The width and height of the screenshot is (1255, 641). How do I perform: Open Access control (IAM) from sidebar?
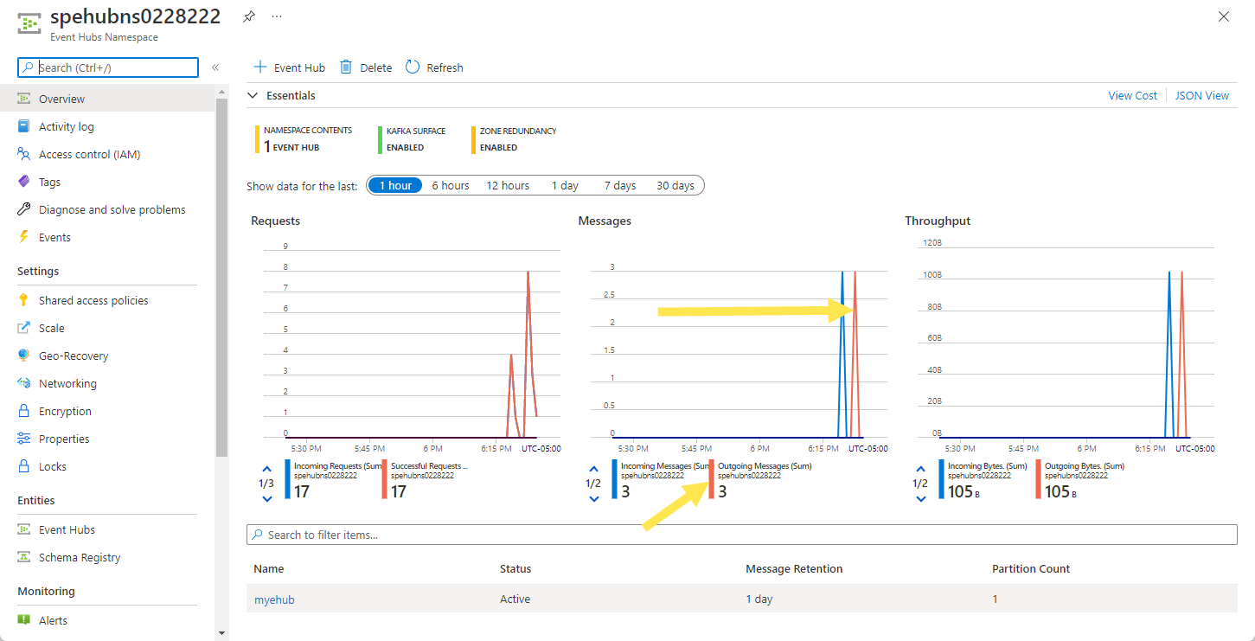click(89, 154)
